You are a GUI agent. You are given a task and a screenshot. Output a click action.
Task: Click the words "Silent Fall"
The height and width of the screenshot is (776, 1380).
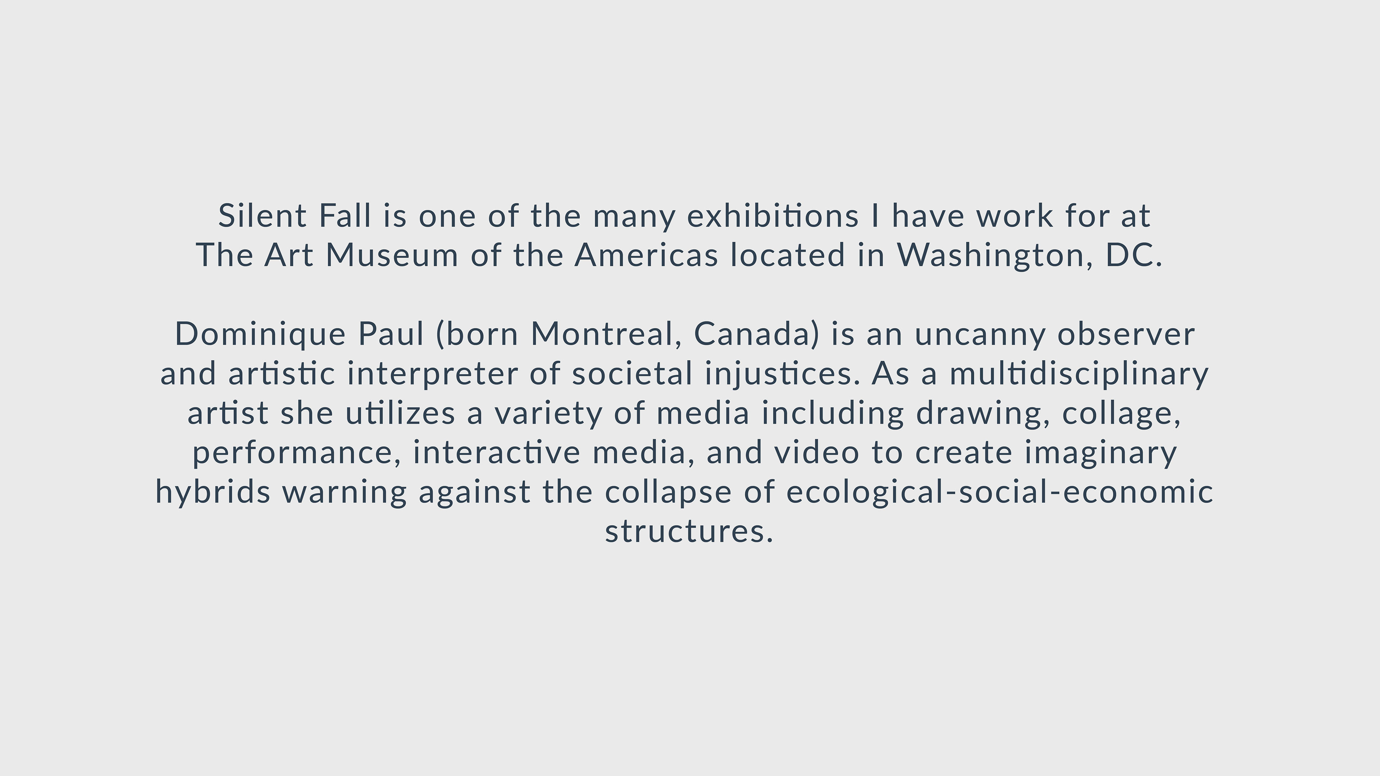294,216
